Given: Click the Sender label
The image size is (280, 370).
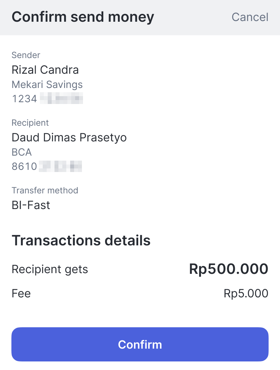Looking at the screenshot, I should point(26,55).
